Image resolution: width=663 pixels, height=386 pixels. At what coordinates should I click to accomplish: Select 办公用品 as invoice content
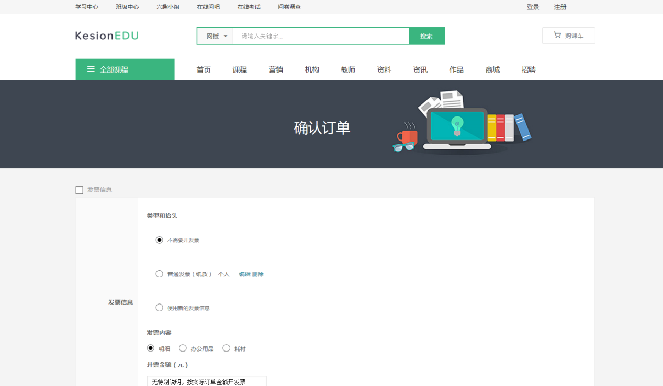click(x=182, y=348)
